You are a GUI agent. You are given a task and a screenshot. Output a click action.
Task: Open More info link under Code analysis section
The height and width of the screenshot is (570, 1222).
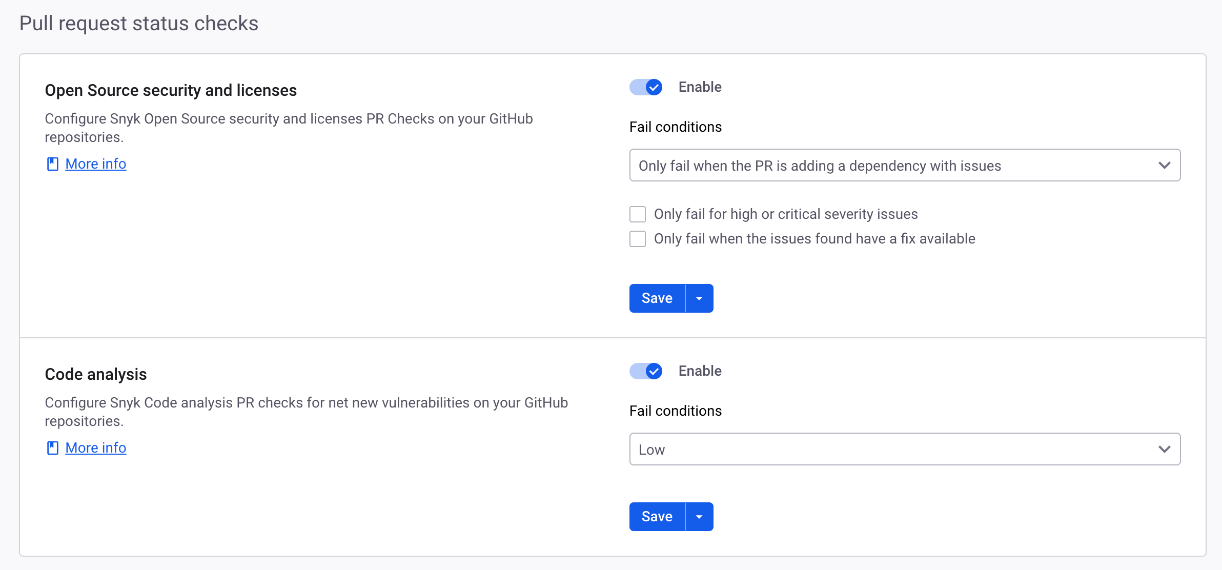[96, 448]
